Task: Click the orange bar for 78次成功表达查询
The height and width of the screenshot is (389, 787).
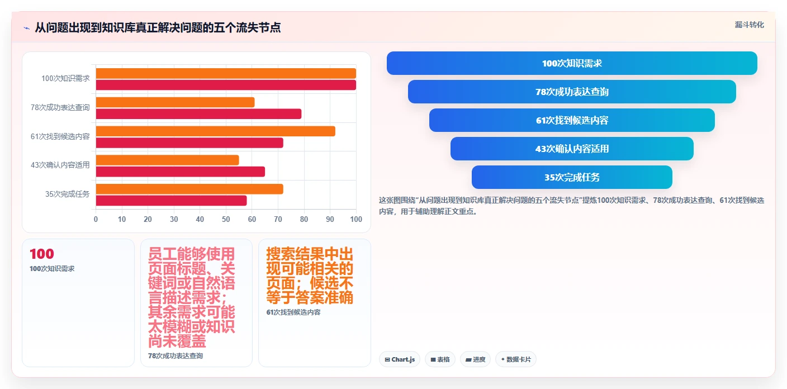Action: (175, 102)
